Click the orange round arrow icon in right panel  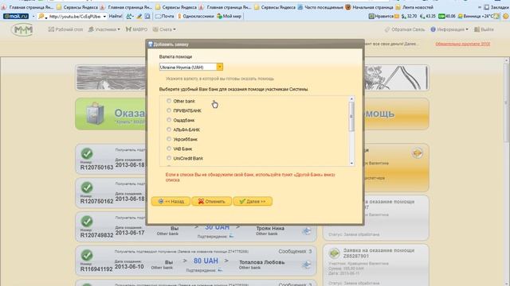click(417, 153)
